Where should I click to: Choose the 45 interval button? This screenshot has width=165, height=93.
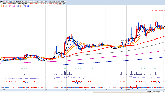[36, 2]
